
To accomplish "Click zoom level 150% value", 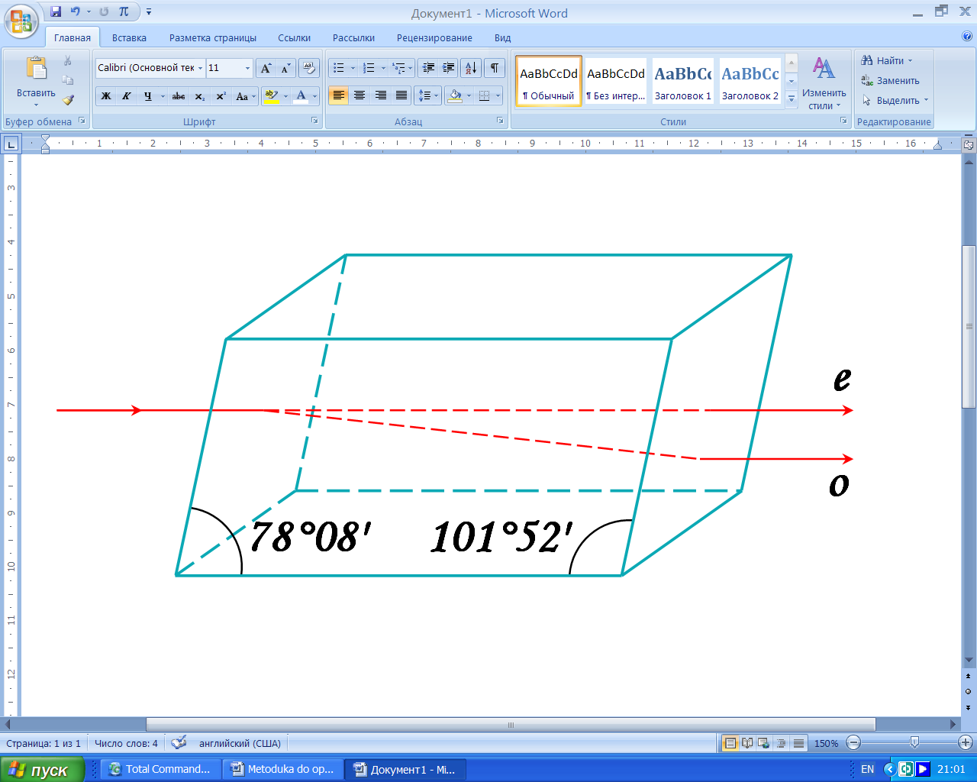I will [826, 743].
